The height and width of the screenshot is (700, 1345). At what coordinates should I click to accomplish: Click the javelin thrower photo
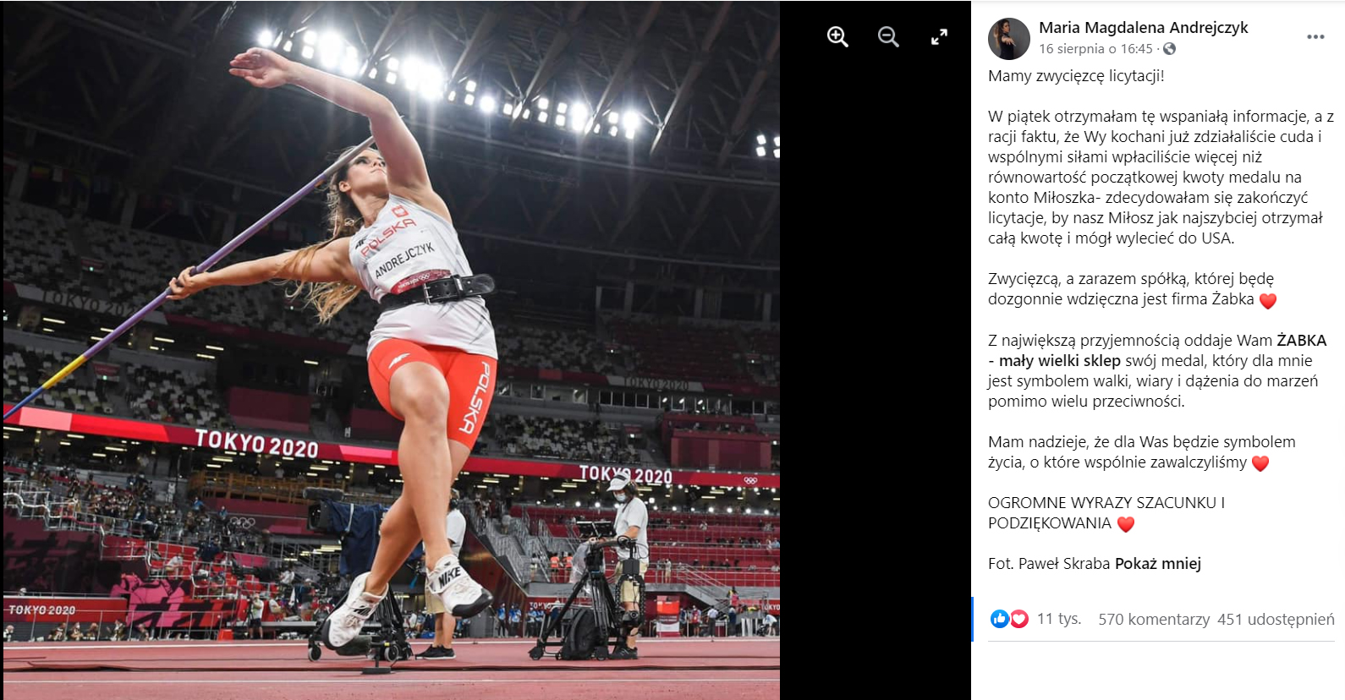point(391,350)
